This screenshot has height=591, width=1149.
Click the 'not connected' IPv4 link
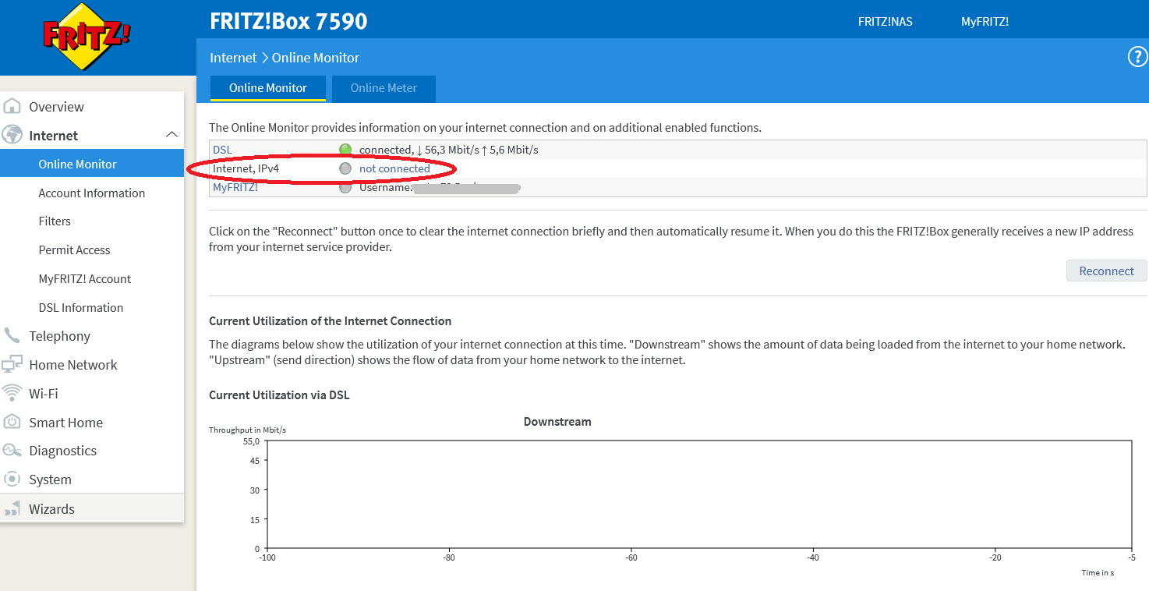[394, 168]
